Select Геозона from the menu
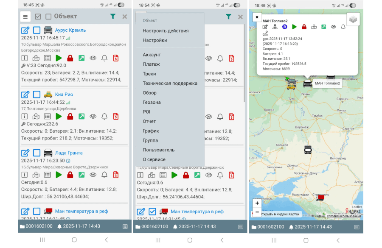The height and width of the screenshot is (248, 382). (x=152, y=102)
